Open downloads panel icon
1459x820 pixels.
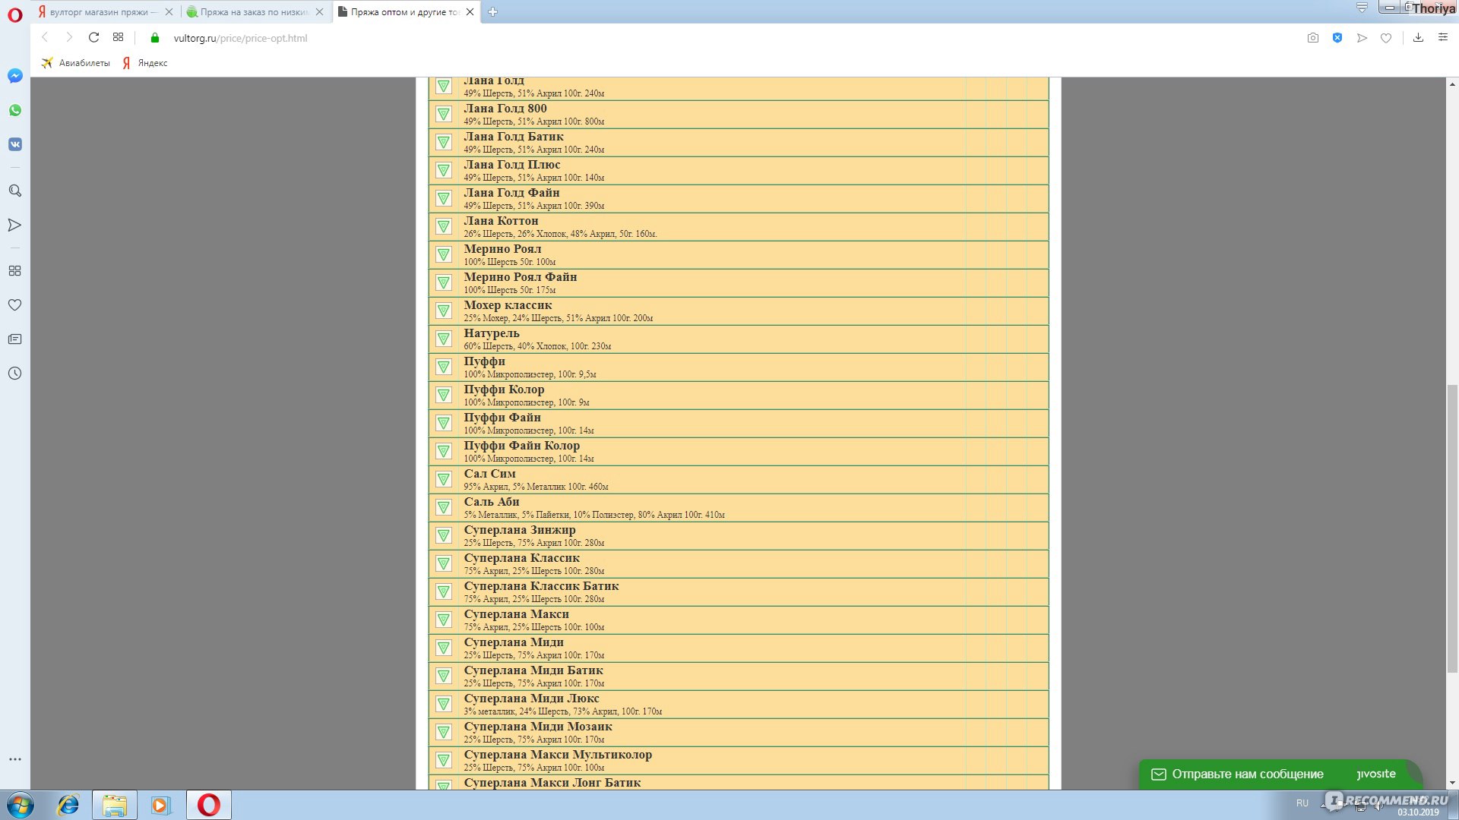pos(1418,38)
